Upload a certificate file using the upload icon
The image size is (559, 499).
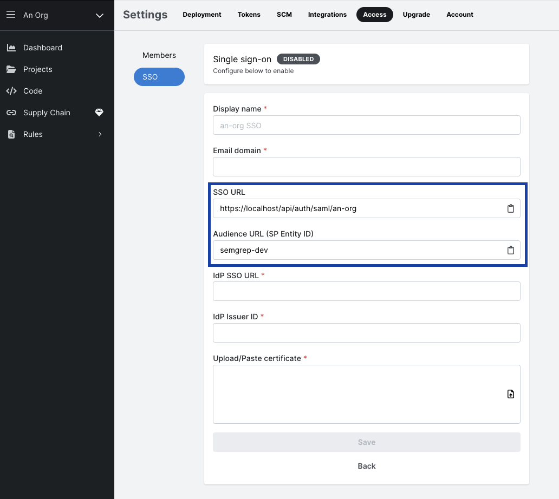click(510, 394)
